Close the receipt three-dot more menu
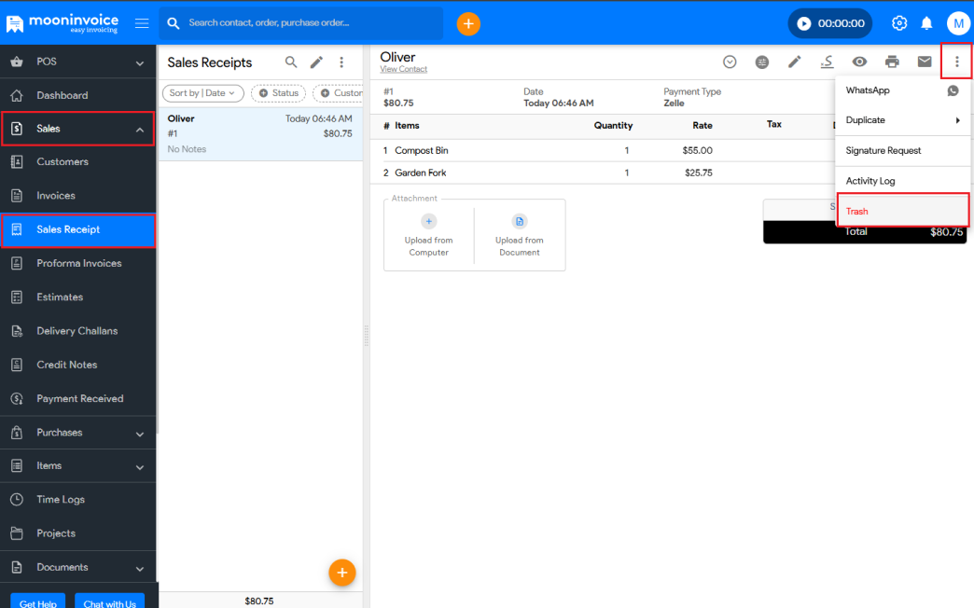The image size is (974, 608). [x=956, y=62]
